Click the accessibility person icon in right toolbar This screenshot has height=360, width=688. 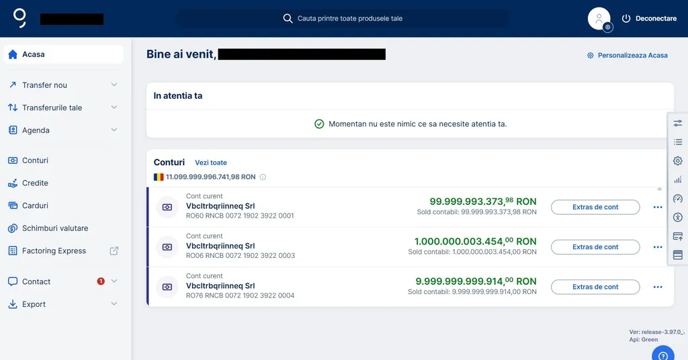pyautogui.click(x=677, y=217)
